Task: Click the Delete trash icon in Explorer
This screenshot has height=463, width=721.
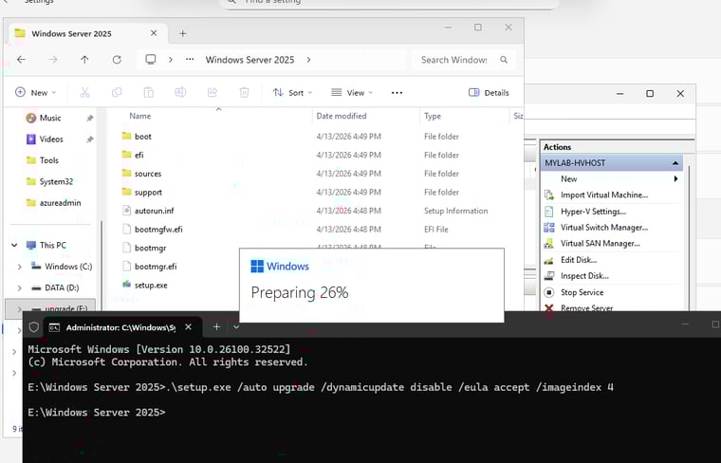Action: click(x=244, y=92)
